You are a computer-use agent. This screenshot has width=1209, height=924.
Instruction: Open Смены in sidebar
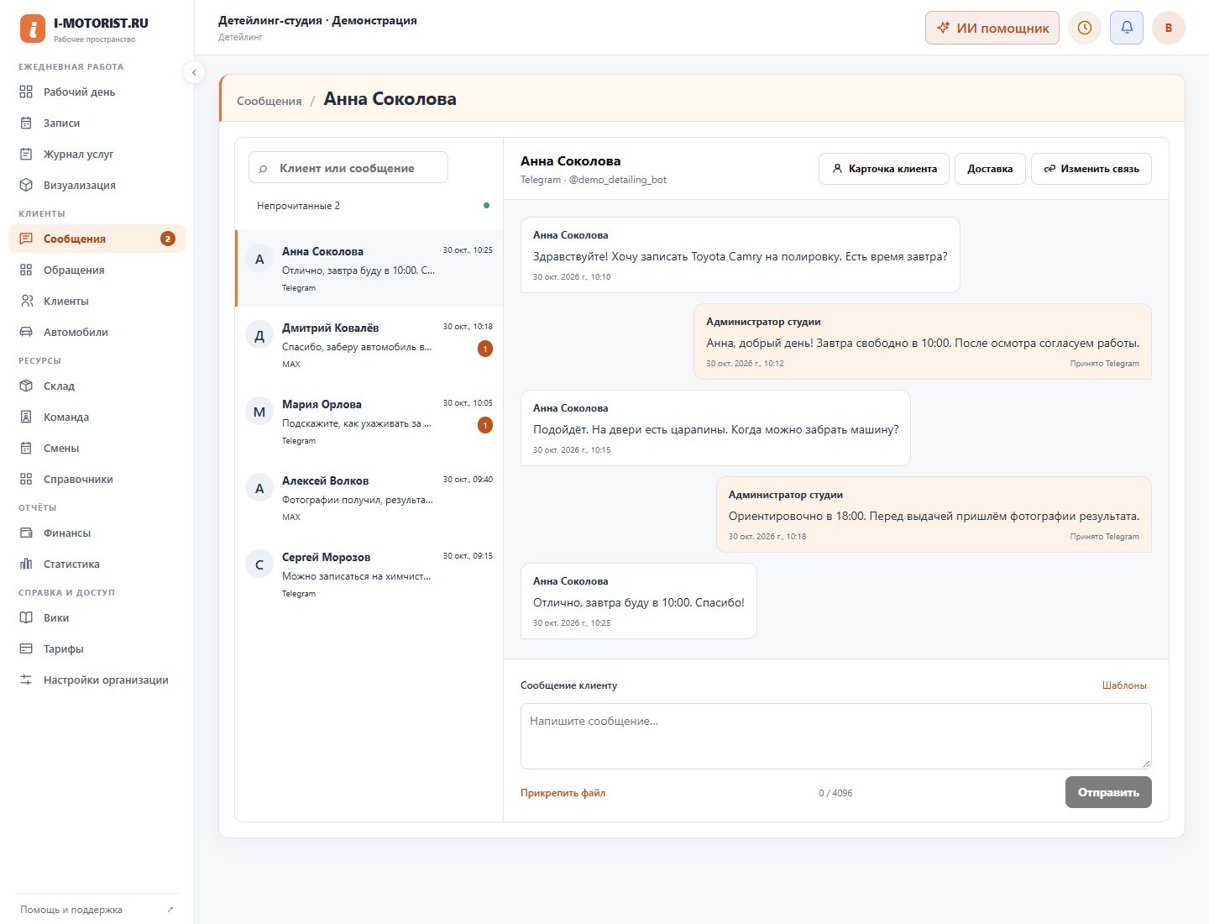tap(97, 448)
